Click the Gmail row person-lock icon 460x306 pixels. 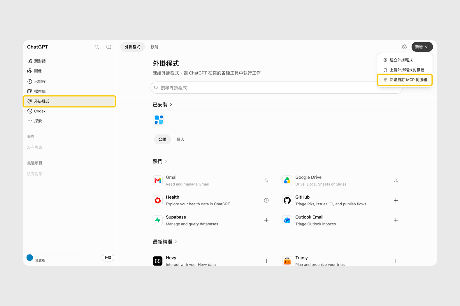[x=266, y=180]
